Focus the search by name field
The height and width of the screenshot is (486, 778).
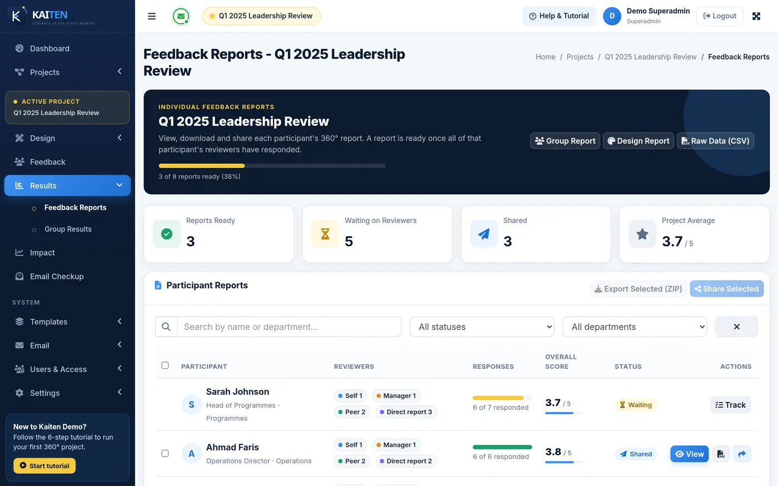coord(289,327)
